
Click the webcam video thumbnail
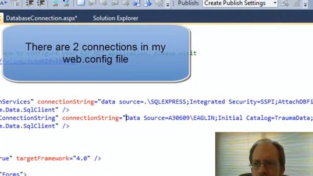[264, 154]
